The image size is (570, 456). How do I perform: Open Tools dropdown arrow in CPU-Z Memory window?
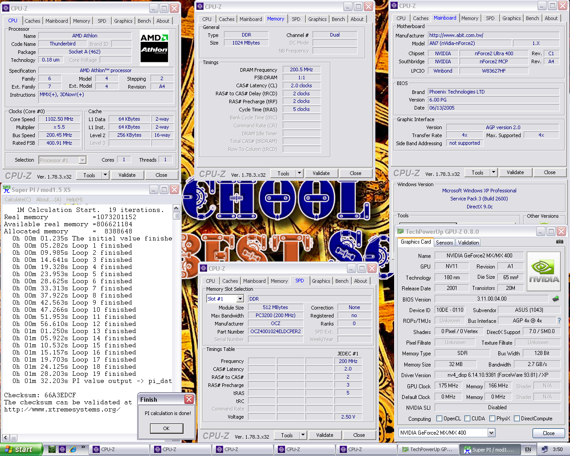pyautogui.click(x=300, y=173)
